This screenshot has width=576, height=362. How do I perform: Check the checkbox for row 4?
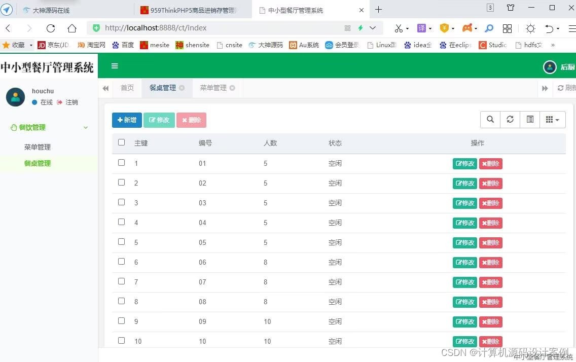[x=122, y=222]
